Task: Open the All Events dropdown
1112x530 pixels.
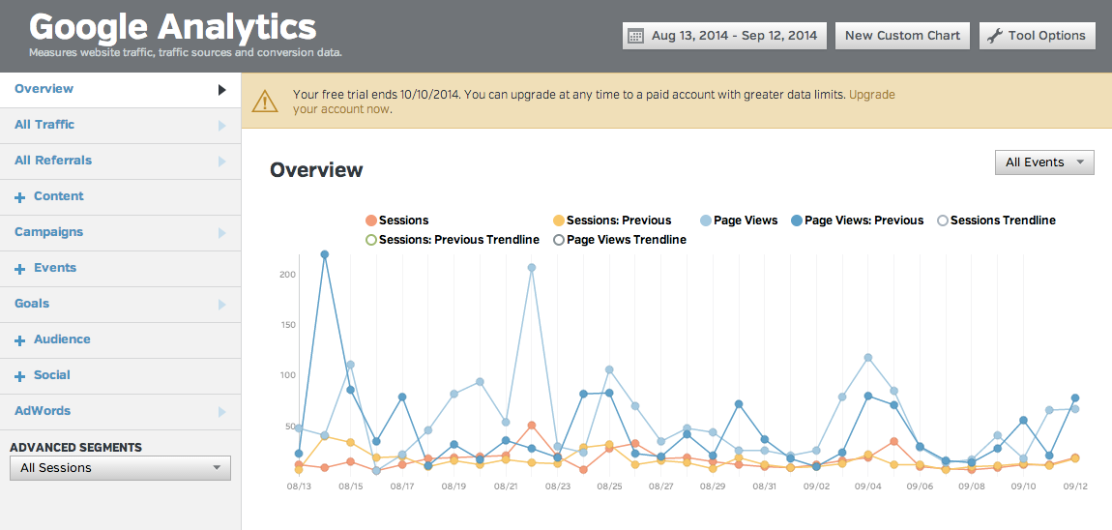Action: (1044, 162)
